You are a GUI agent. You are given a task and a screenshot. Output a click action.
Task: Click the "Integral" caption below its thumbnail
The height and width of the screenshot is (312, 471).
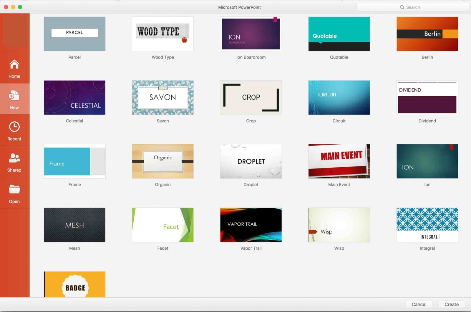[x=427, y=248]
